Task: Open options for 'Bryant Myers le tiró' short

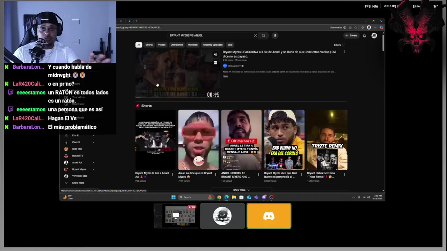Action: click(x=172, y=174)
